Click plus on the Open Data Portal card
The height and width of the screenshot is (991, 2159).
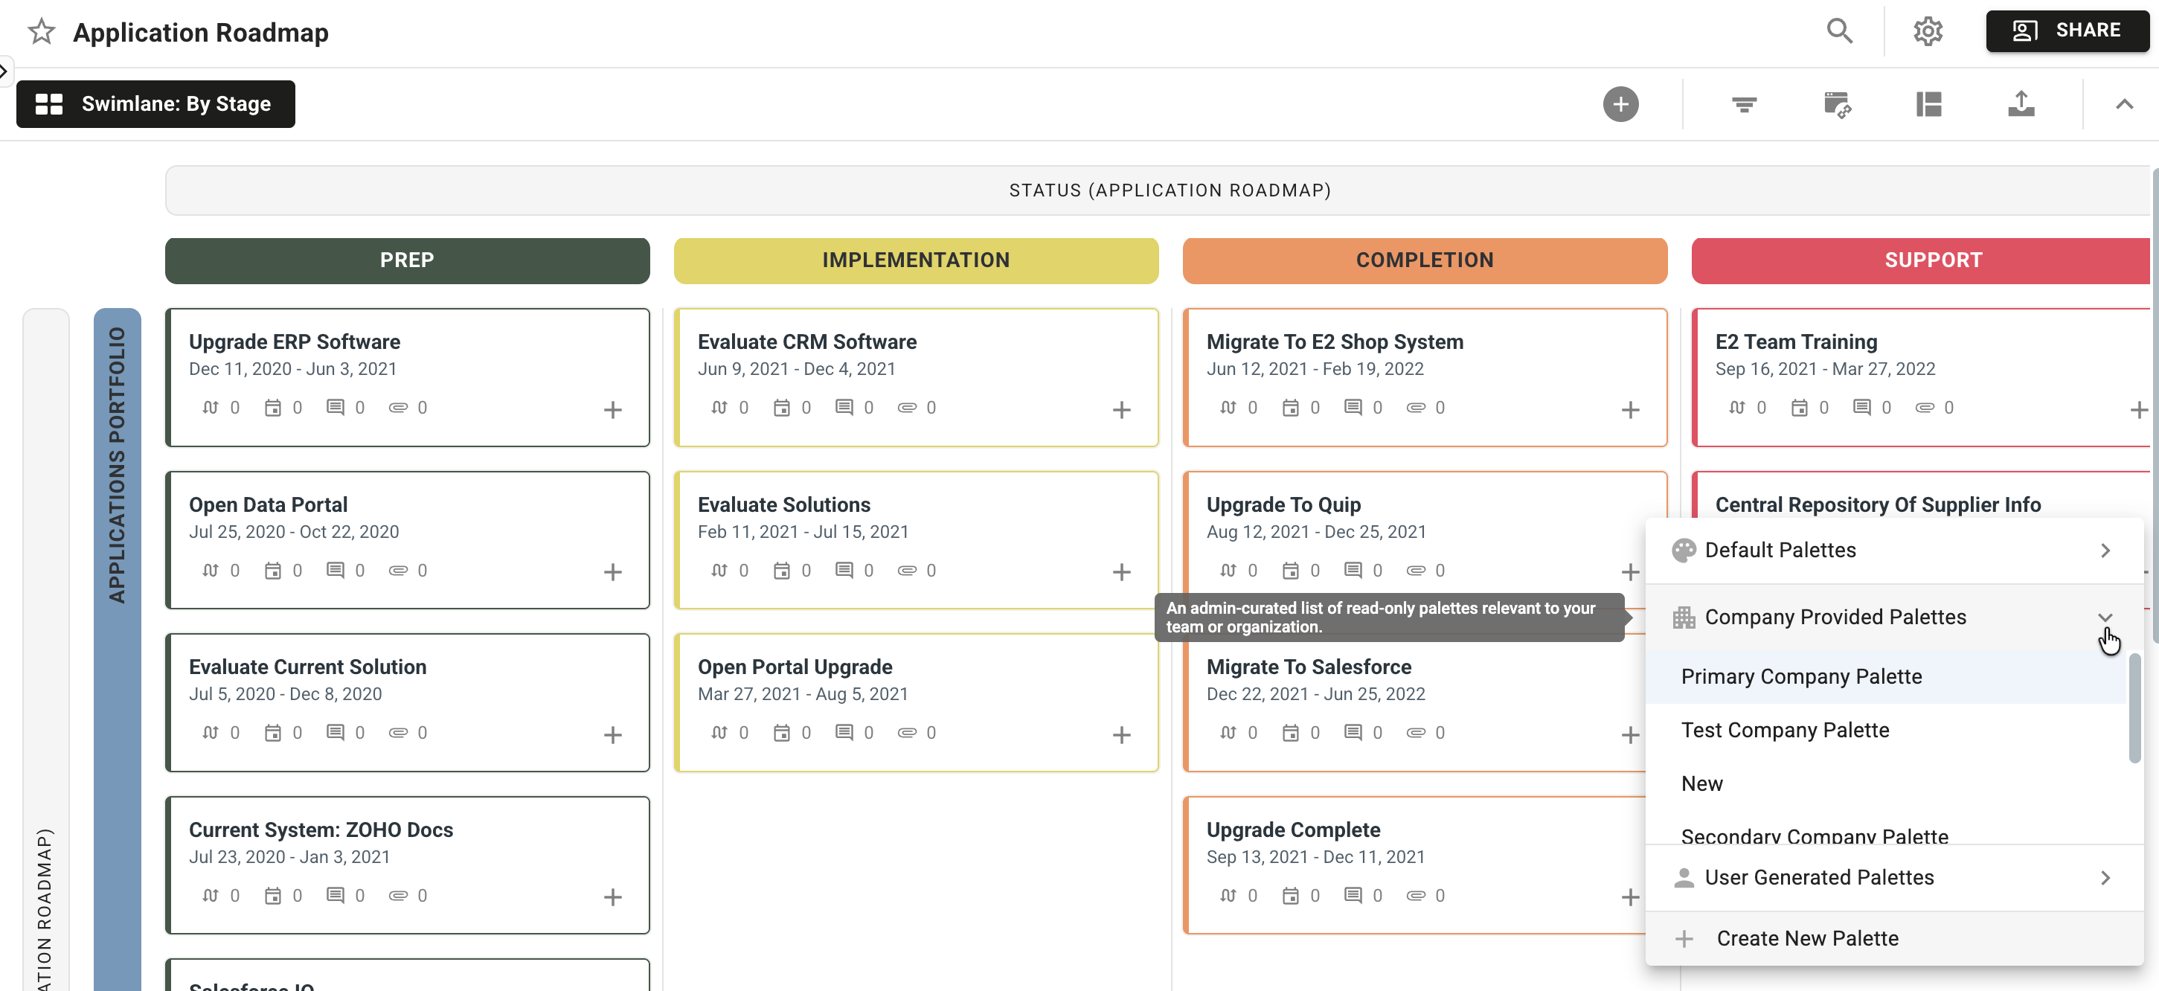(613, 572)
